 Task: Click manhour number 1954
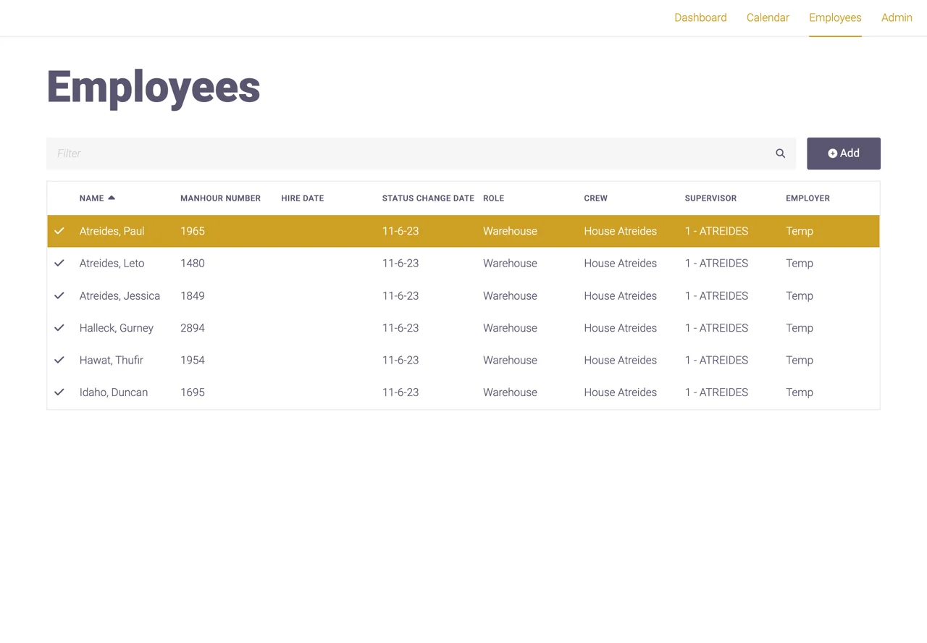point(193,360)
